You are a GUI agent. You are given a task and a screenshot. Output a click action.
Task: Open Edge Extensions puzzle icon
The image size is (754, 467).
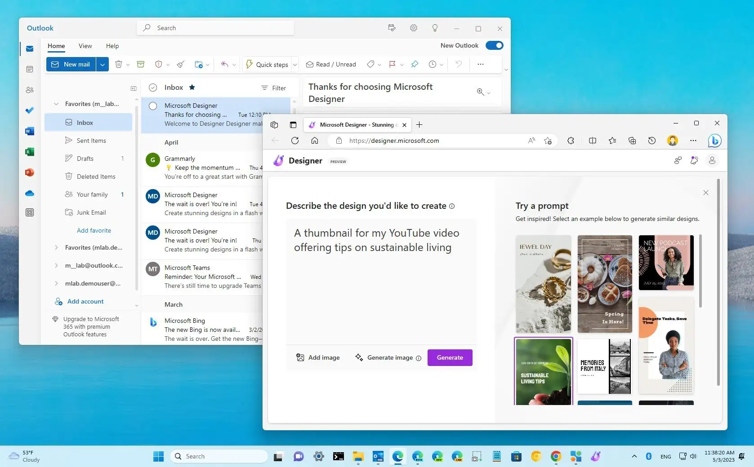click(x=571, y=141)
